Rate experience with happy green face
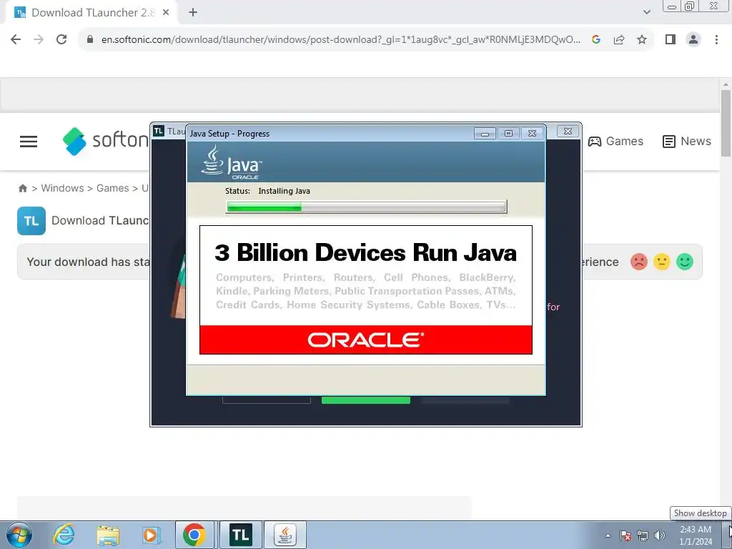Image resolution: width=732 pixels, height=549 pixels. 685,262
